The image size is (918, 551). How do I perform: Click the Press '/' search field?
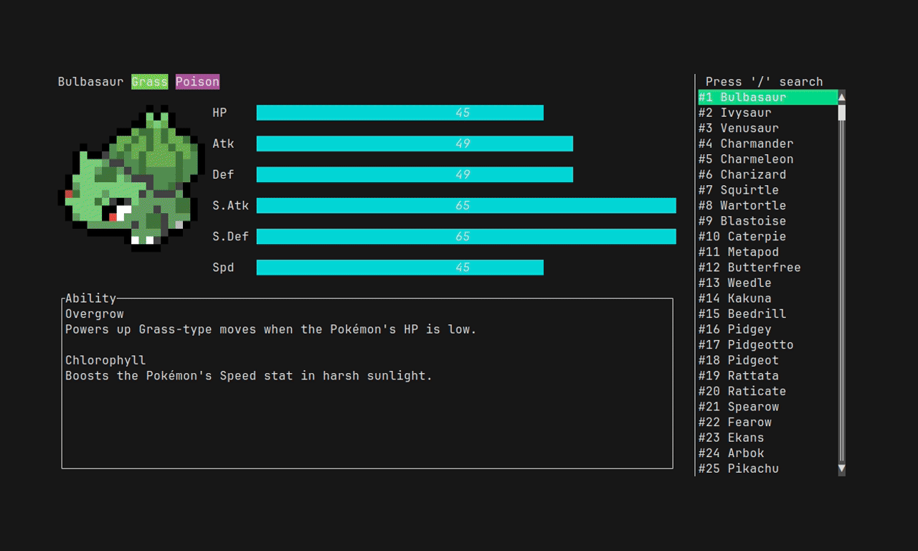[x=765, y=82]
